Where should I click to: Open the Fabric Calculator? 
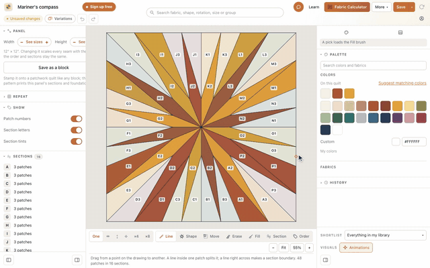347,7
